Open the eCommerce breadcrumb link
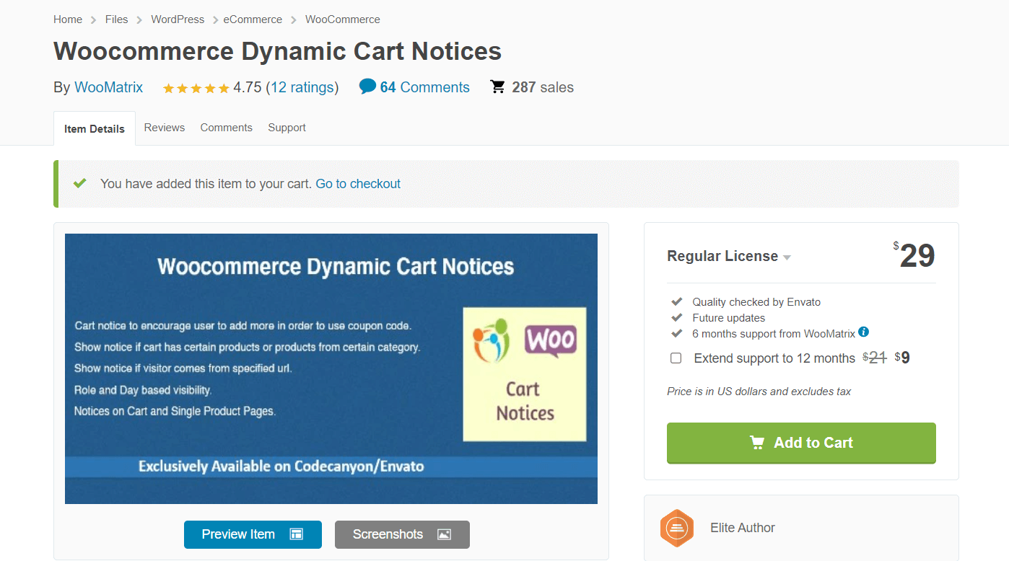The image size is (1009, 561). tap(253, 19)
